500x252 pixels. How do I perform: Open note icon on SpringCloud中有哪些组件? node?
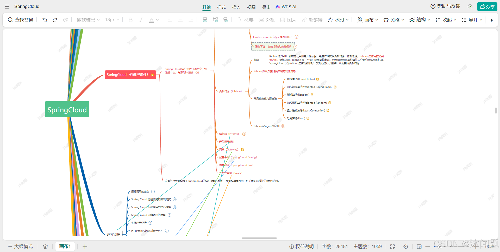click(152, 75)
